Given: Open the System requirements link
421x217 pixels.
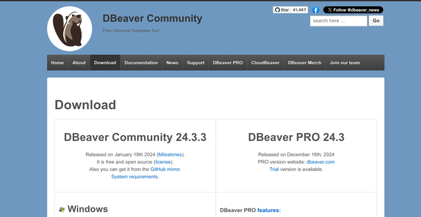Looking at the screenshot, I should click(x=135, y=177).
